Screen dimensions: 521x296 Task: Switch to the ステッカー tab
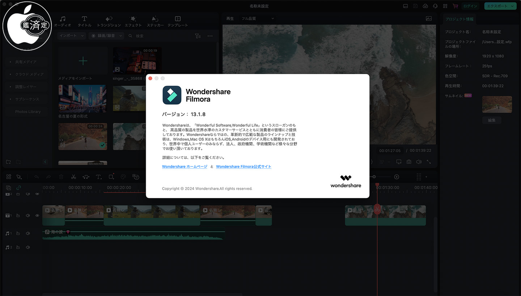coord(155,22)
